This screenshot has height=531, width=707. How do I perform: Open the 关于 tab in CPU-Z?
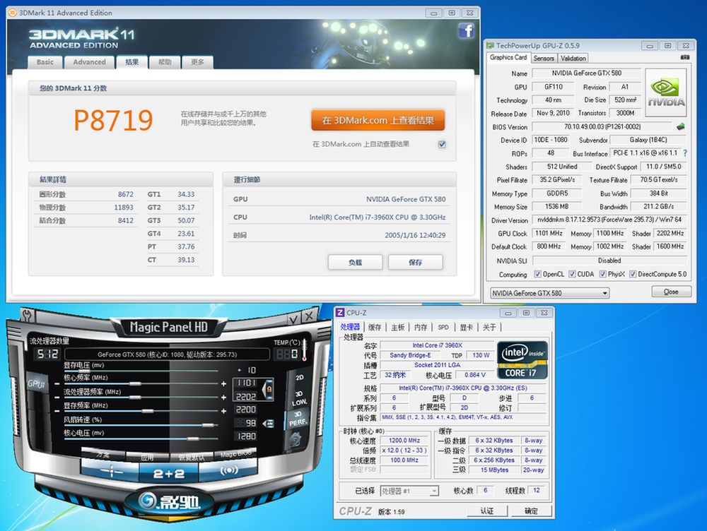tap(490, 328)
